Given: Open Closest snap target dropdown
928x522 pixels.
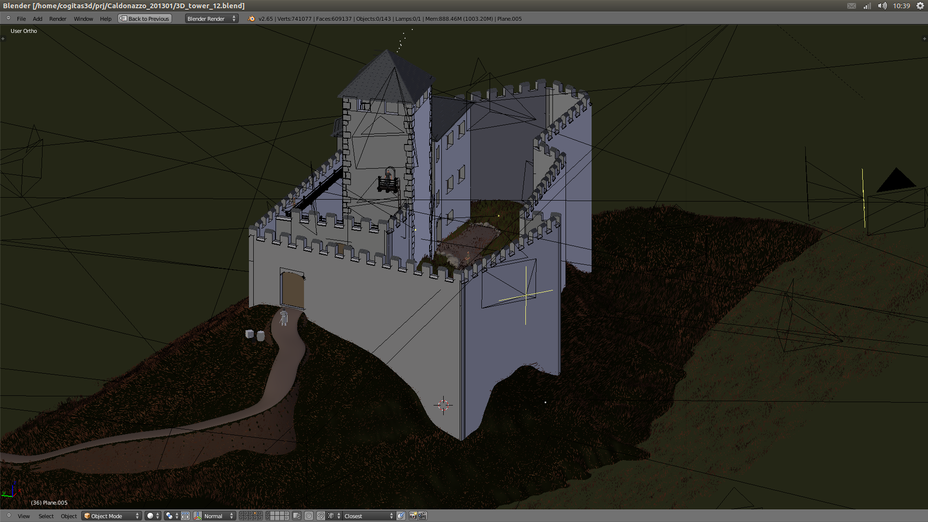Looking at the screenshot, I should click(368, 516).
